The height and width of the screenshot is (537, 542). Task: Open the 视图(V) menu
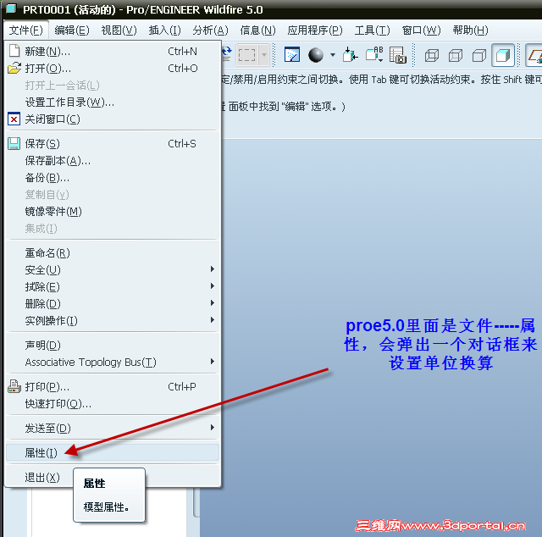click(x=119, y=30)
